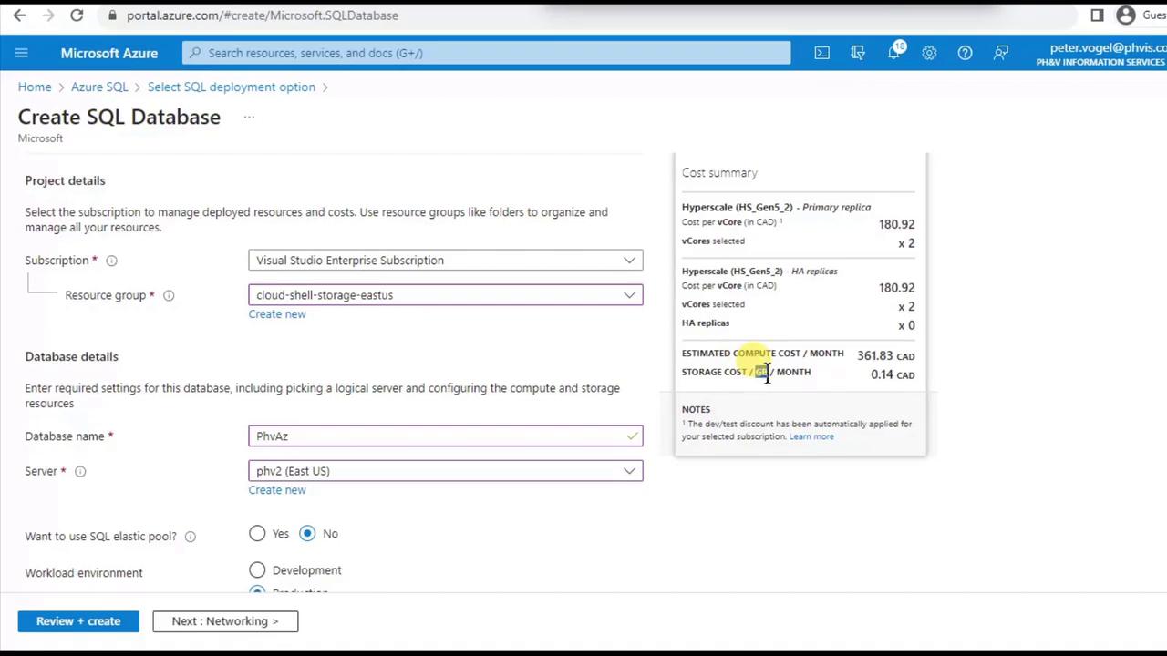1167x656 pixels.
Task: Choose the Development workload environment
Action: click(257, 570)
